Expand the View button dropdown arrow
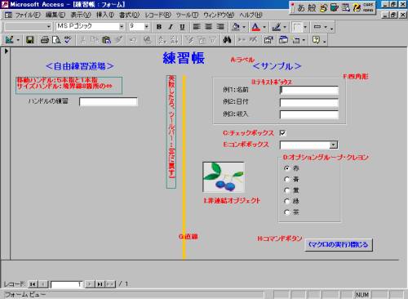Screen dimensions: 408x299 tap(18, 40)
